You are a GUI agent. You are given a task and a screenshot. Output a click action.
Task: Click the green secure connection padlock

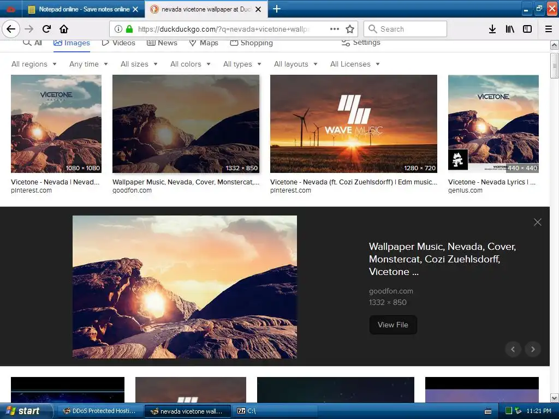(129, 29)
